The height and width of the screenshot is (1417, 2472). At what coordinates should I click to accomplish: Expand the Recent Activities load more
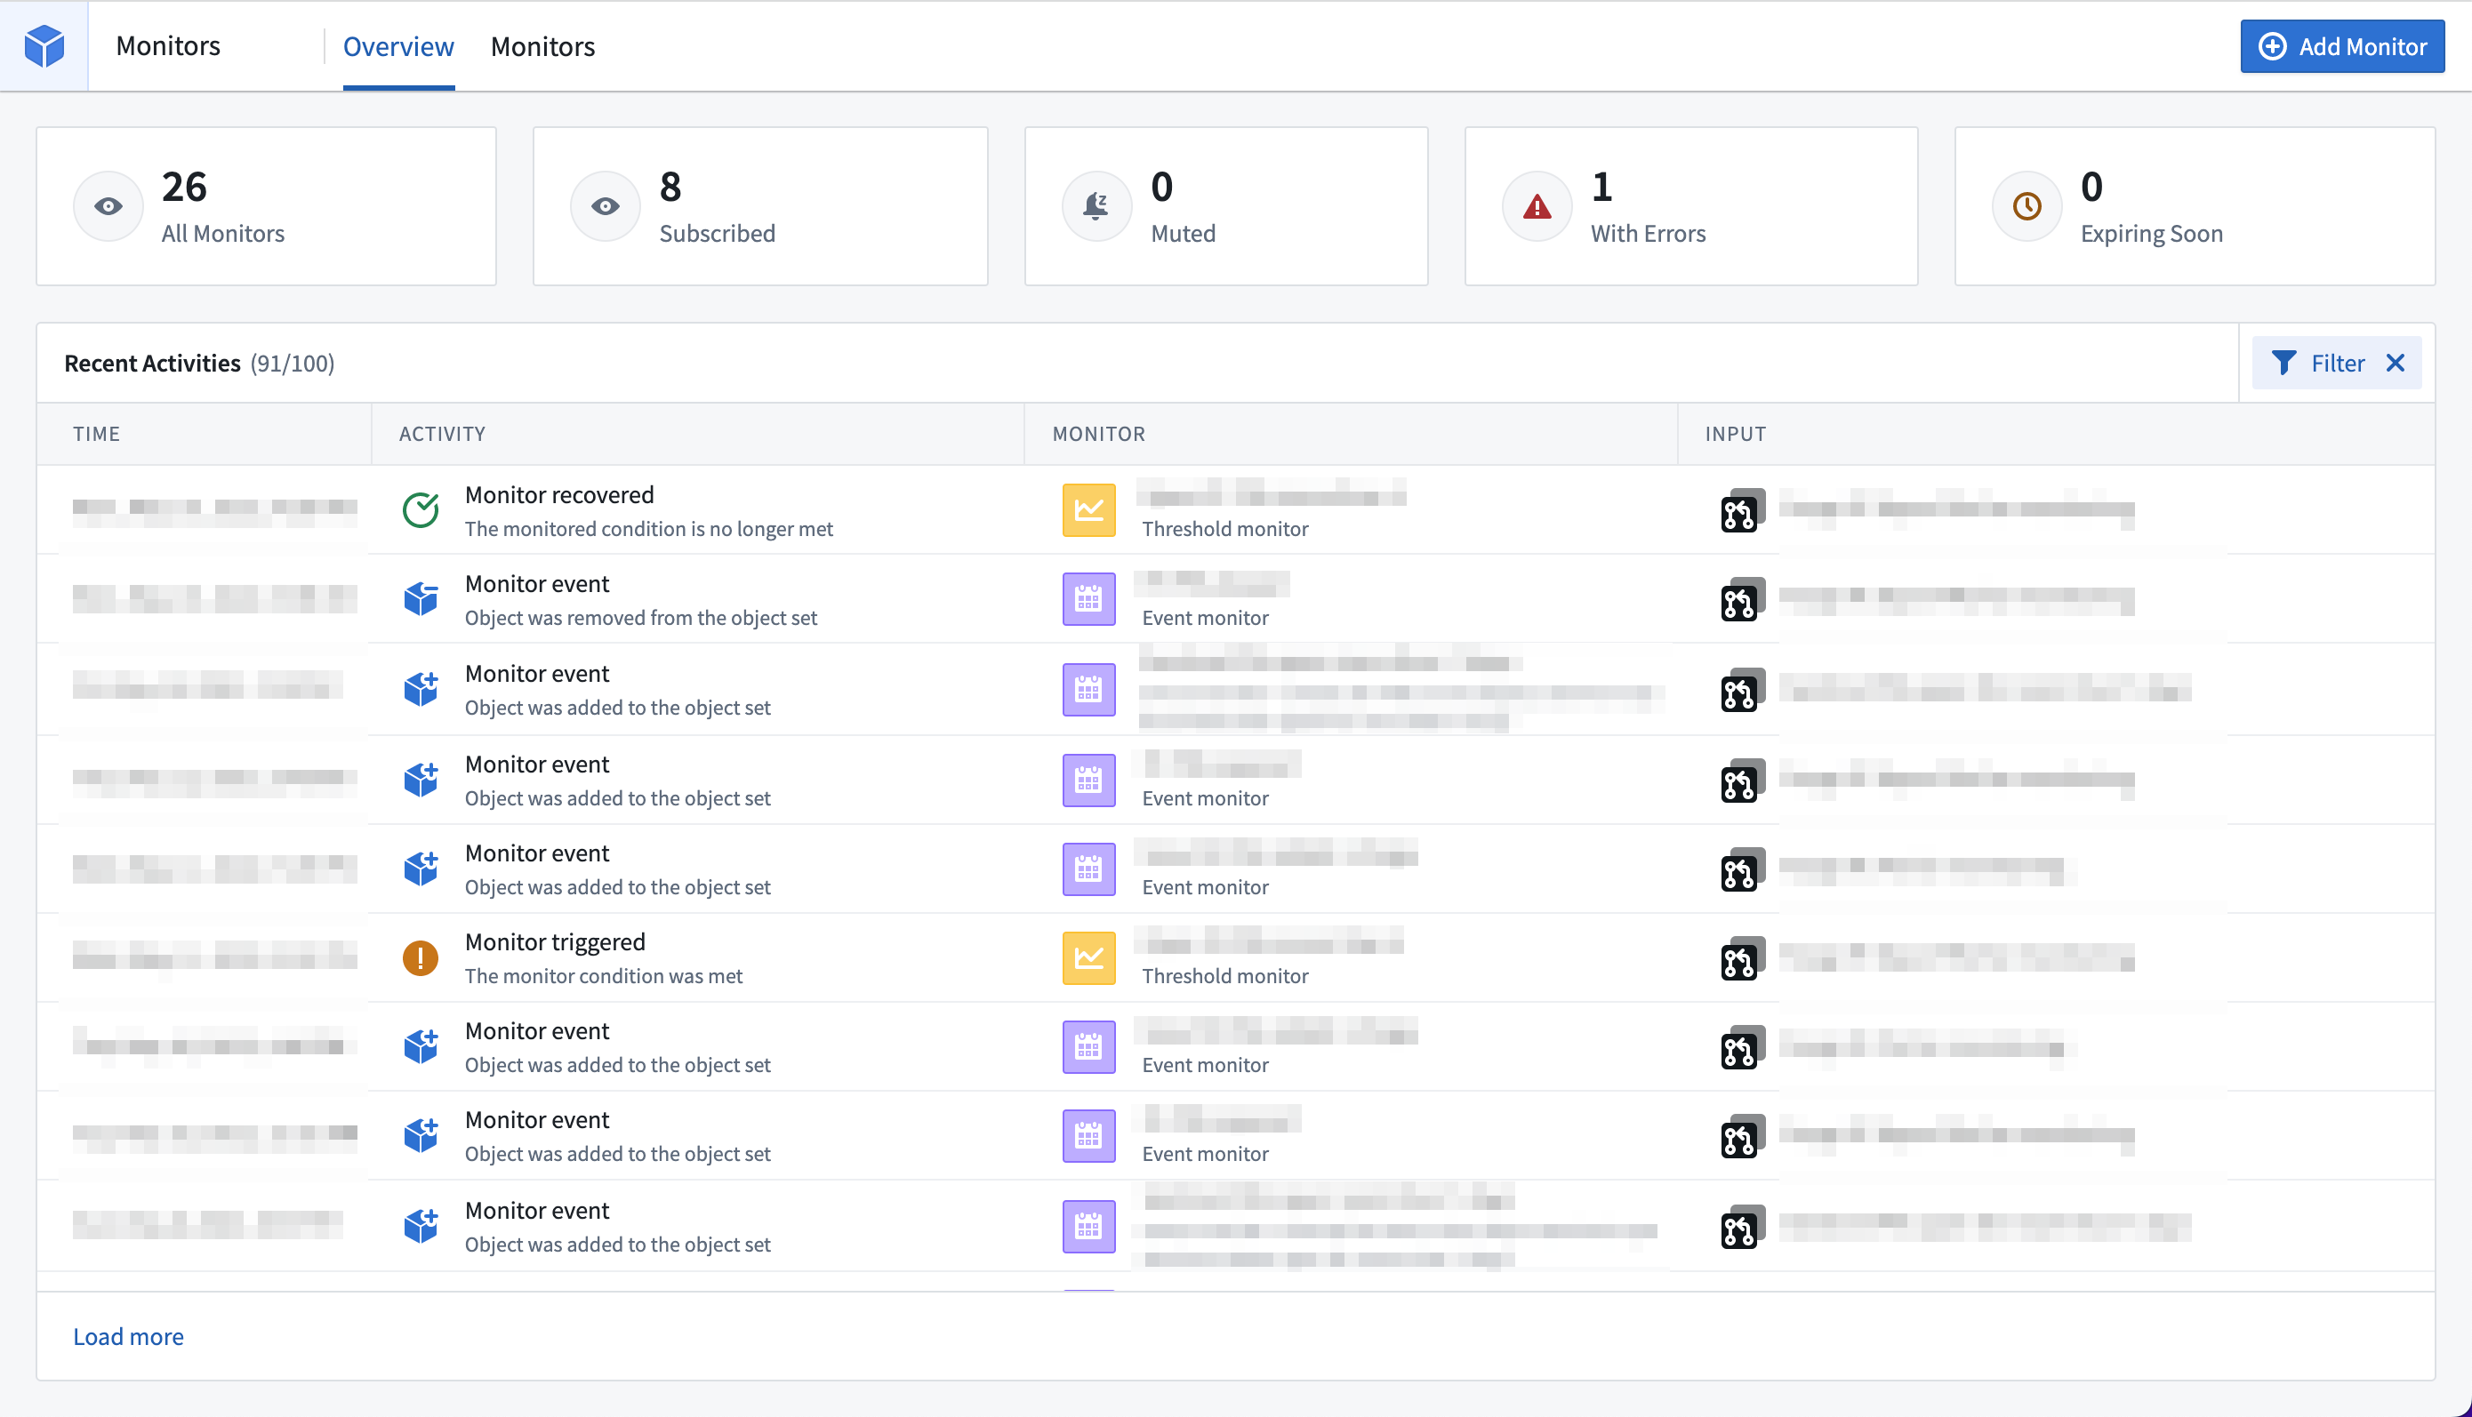pyautogui.click(x=127, y=1335)
